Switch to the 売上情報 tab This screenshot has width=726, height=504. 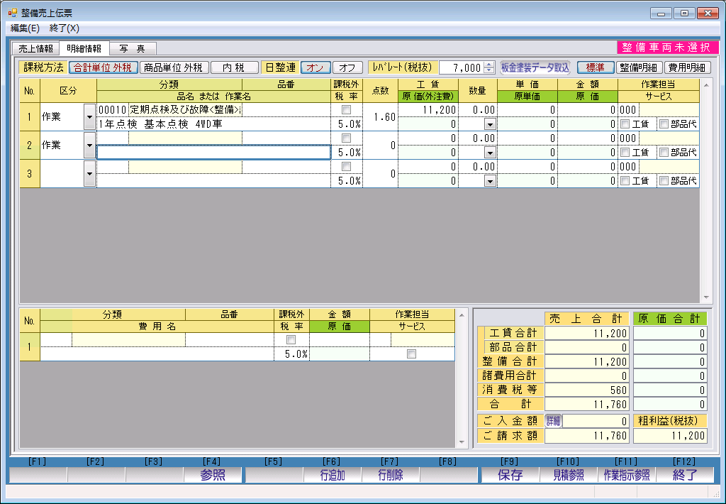click(x=35, y=49)
